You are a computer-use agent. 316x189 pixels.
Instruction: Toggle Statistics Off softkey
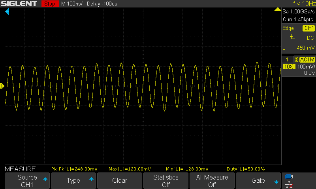pyautogui.click(x=166, y=181)
